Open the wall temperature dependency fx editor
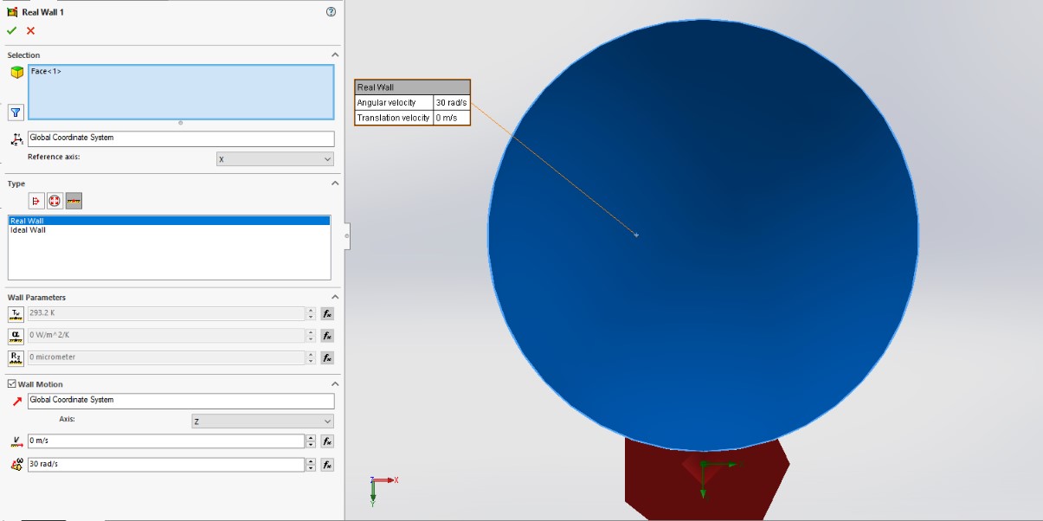Viewport: 1043px width, 521px height. tap(327, 313)
